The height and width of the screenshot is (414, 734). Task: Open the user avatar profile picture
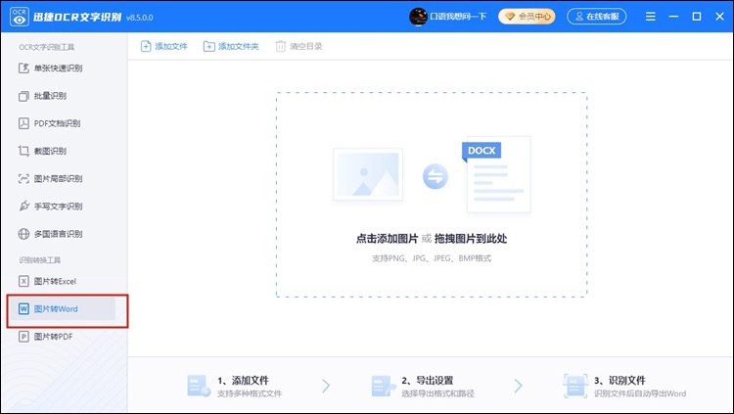[x=418, y=17]
